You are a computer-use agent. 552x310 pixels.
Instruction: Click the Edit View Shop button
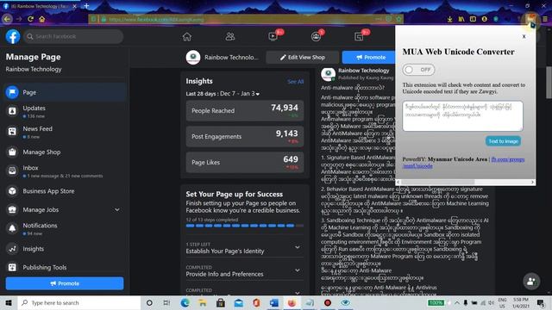pyautogui.click(x=303, y=58)
